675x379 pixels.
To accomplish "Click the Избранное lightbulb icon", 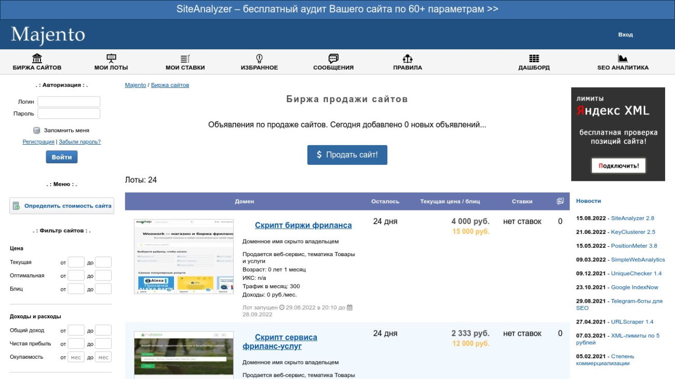I will pos(259,59).
